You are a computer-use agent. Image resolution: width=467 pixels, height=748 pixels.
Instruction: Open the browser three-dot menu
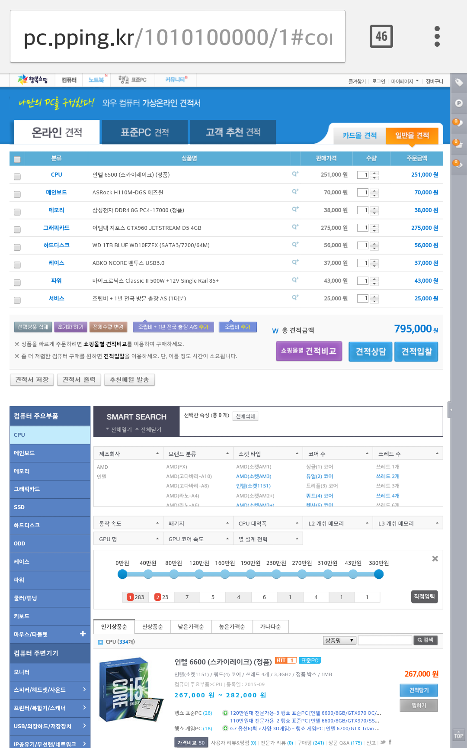tap(437, 36)
